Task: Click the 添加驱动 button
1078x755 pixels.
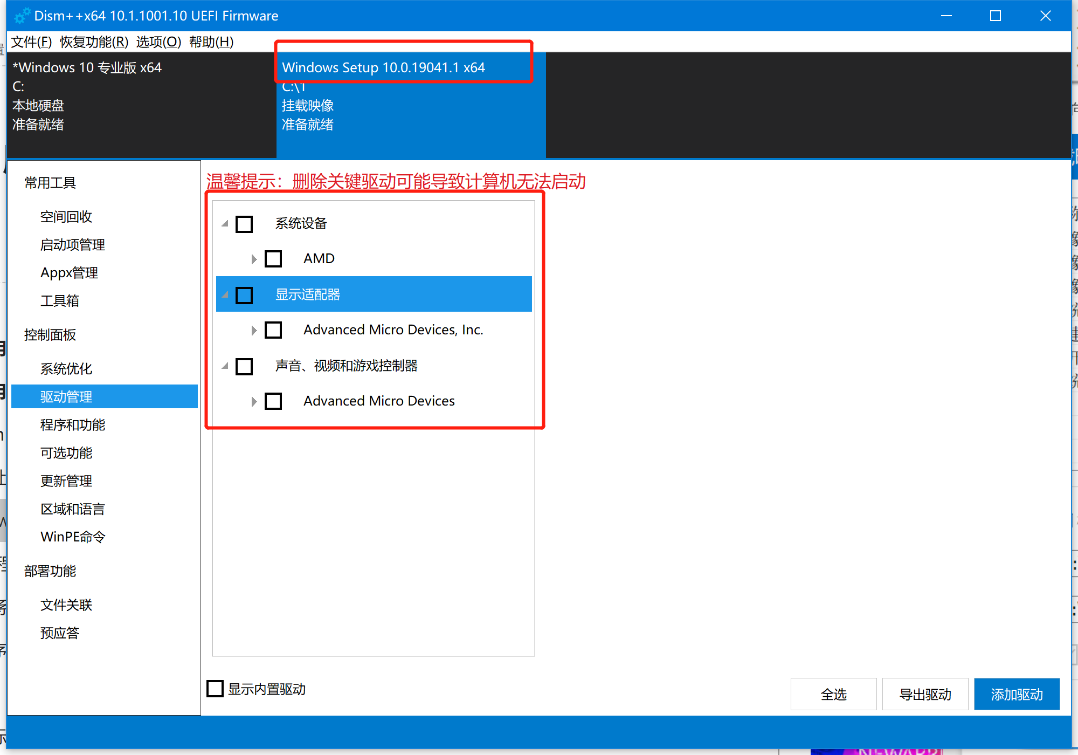Action: click(x=1017, y=694)
